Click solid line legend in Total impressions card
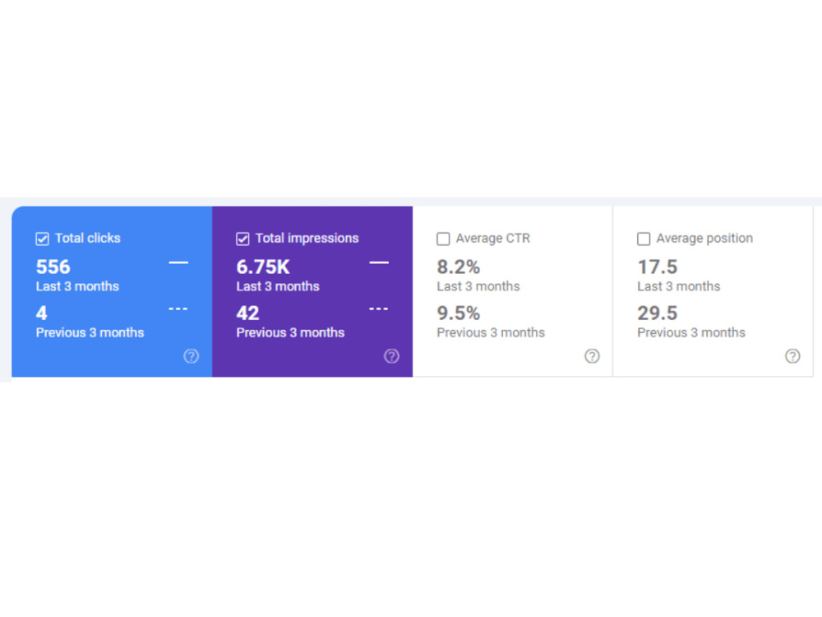822x617 pixels. point(379,262)
